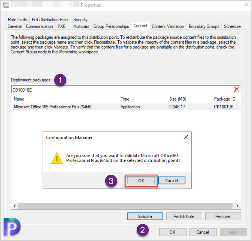
Task: Click the greyed Apply button
Action: pyautogui.click(x=233, y=232)
